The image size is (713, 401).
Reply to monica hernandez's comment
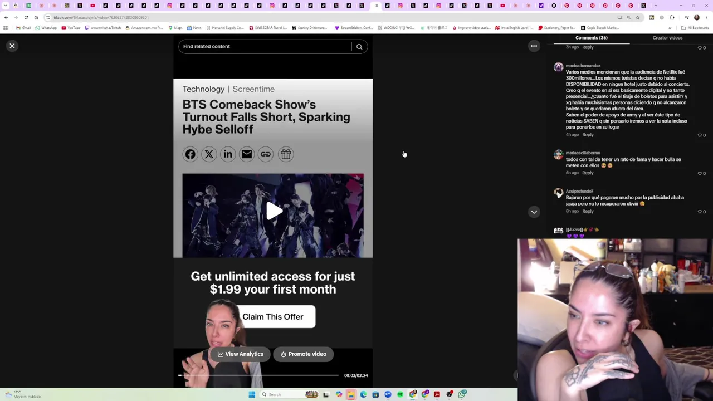click(x=588, y=135)
